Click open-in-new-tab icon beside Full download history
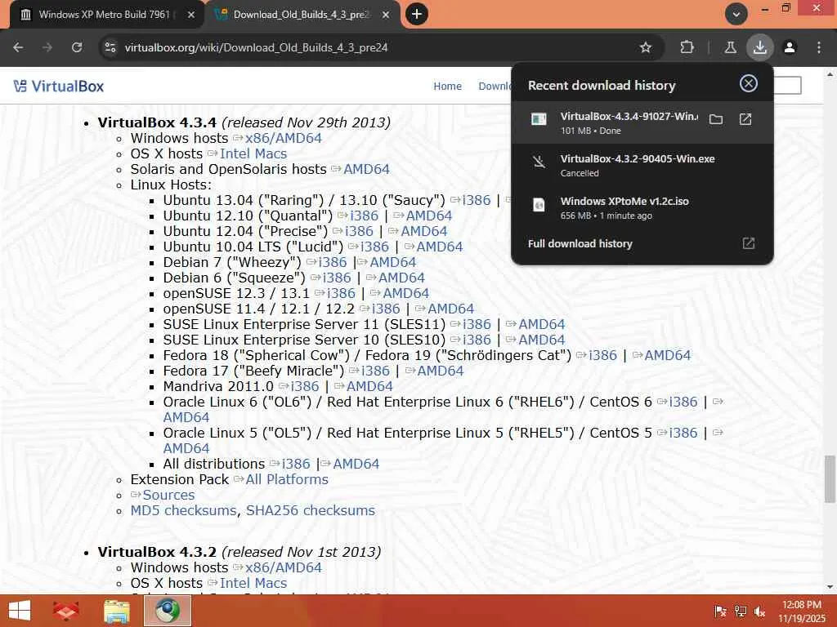The width and height of the screenshot is (837, 627). (749, 243)
